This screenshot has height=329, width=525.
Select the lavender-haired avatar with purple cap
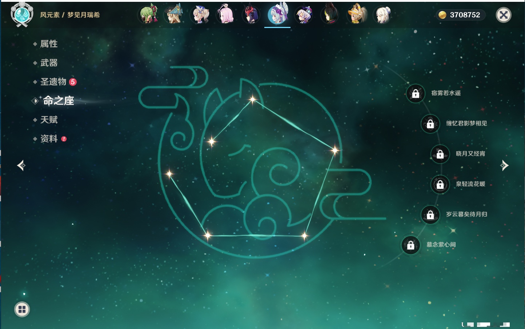304,15
